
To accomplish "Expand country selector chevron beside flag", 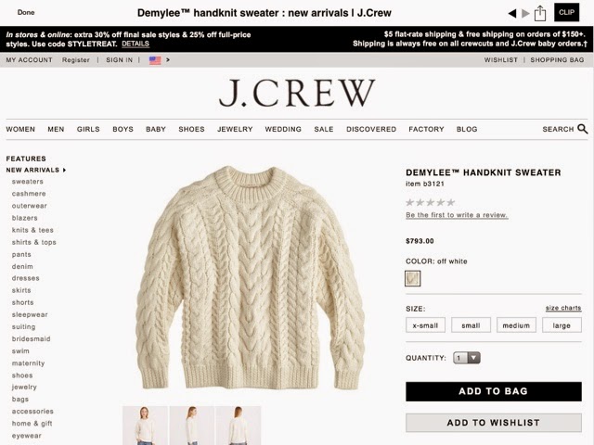I will pyautogui.click(x=168, y=60).
